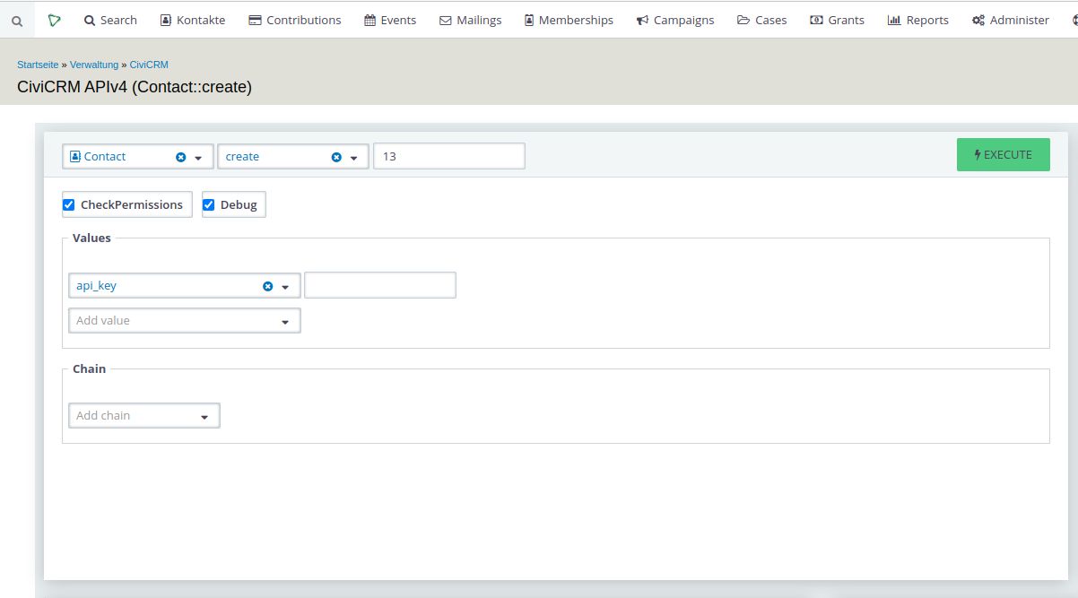Expand the create action dropdown
The height and width of the screenshot is (598, 1078).
pos(354,158)
